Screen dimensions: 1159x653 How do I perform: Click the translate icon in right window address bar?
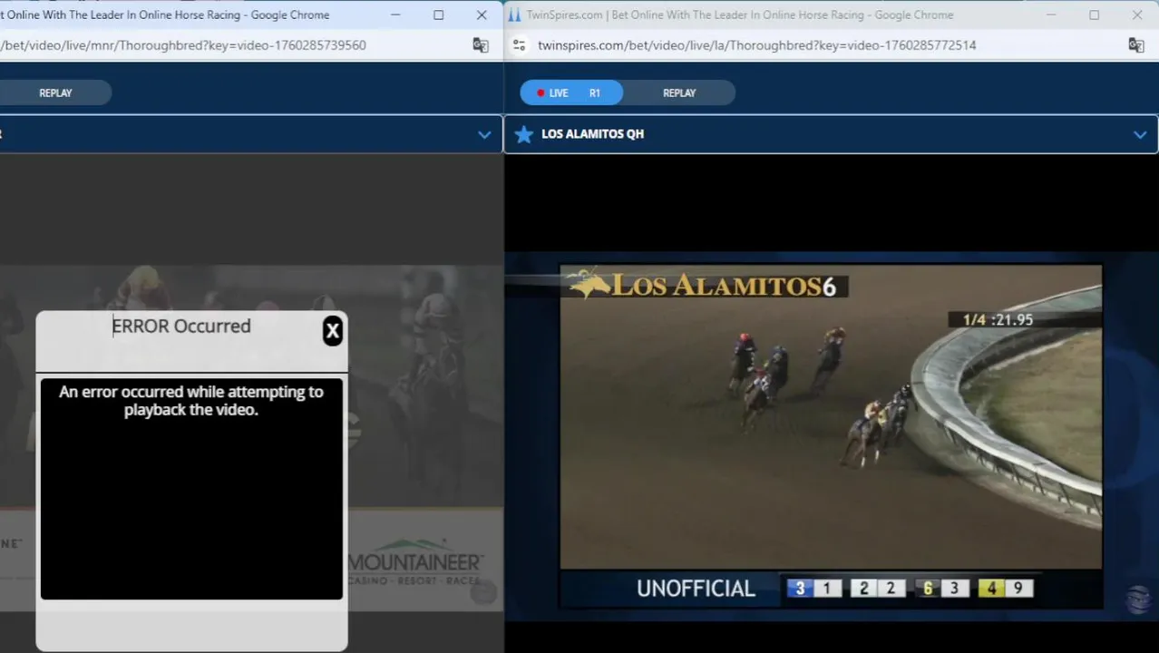(1135, 45)
